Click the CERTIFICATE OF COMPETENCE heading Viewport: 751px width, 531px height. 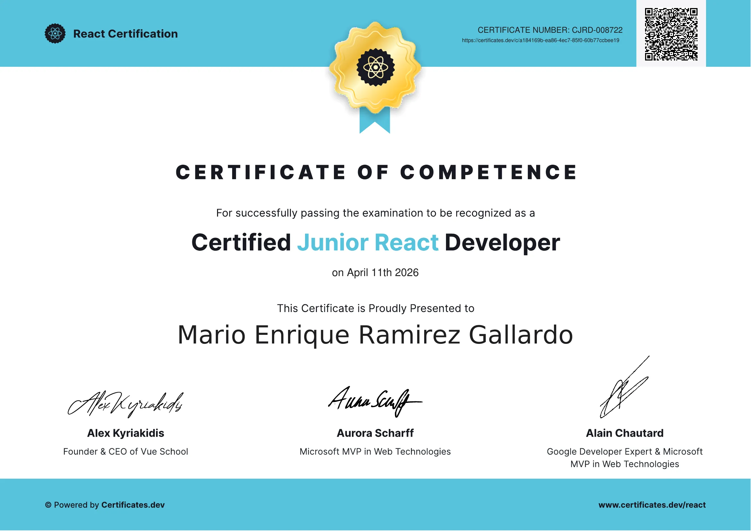pos(376,172)
